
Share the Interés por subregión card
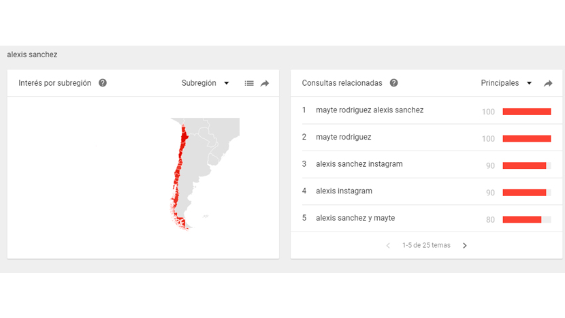tap(265, 83)
